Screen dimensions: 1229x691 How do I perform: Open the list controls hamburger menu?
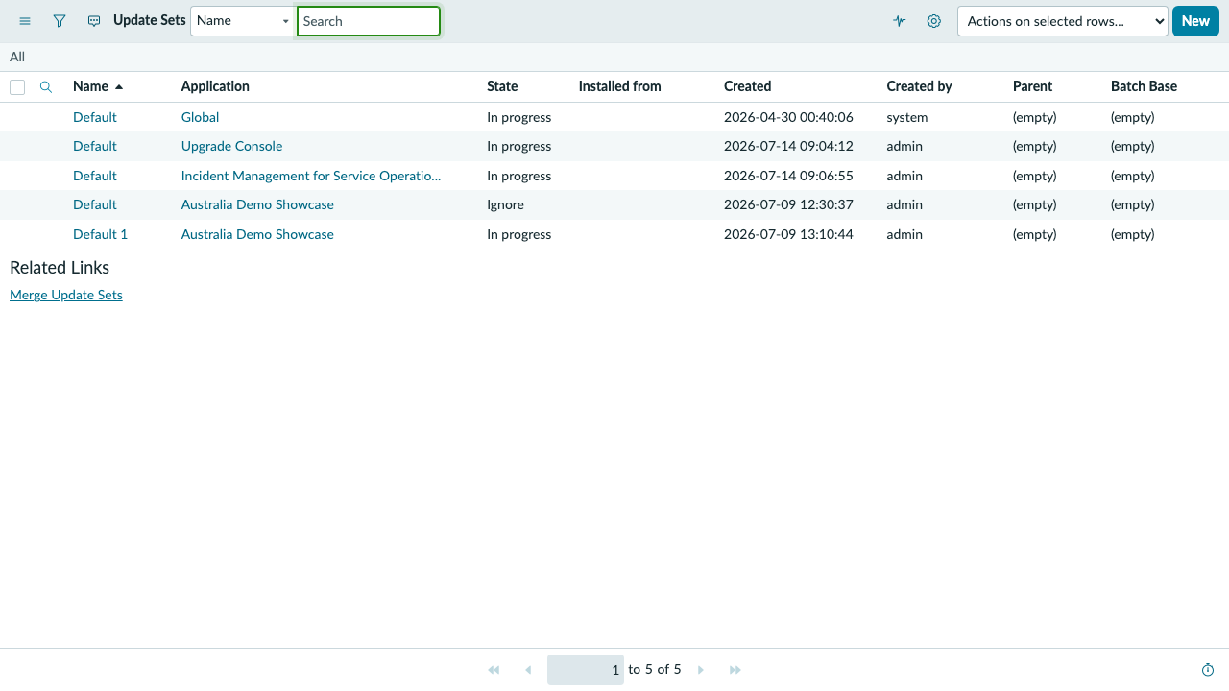point(25,21)
